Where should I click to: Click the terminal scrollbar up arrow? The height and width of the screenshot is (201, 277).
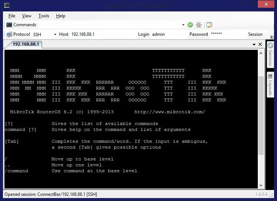(261, 53)
